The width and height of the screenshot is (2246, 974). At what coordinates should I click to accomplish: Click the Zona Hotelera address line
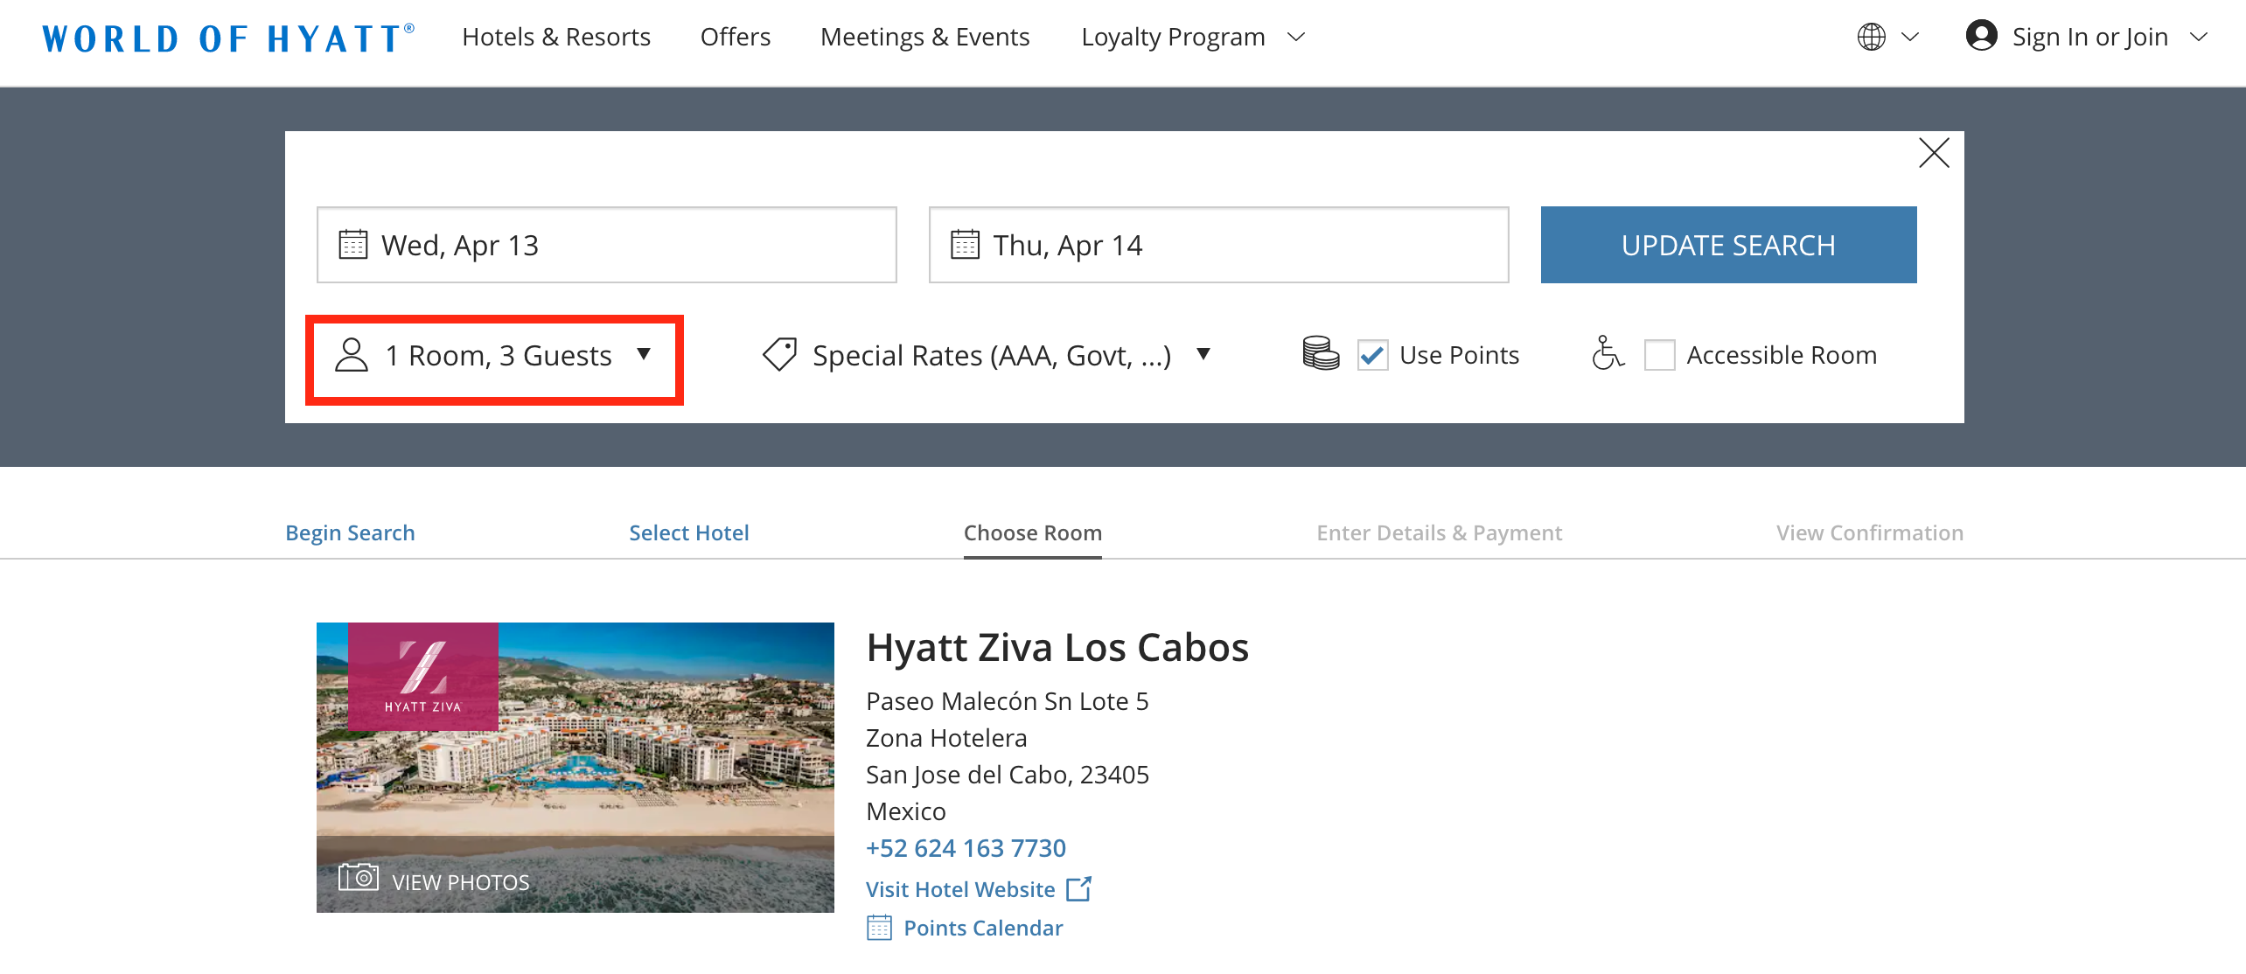946,738
